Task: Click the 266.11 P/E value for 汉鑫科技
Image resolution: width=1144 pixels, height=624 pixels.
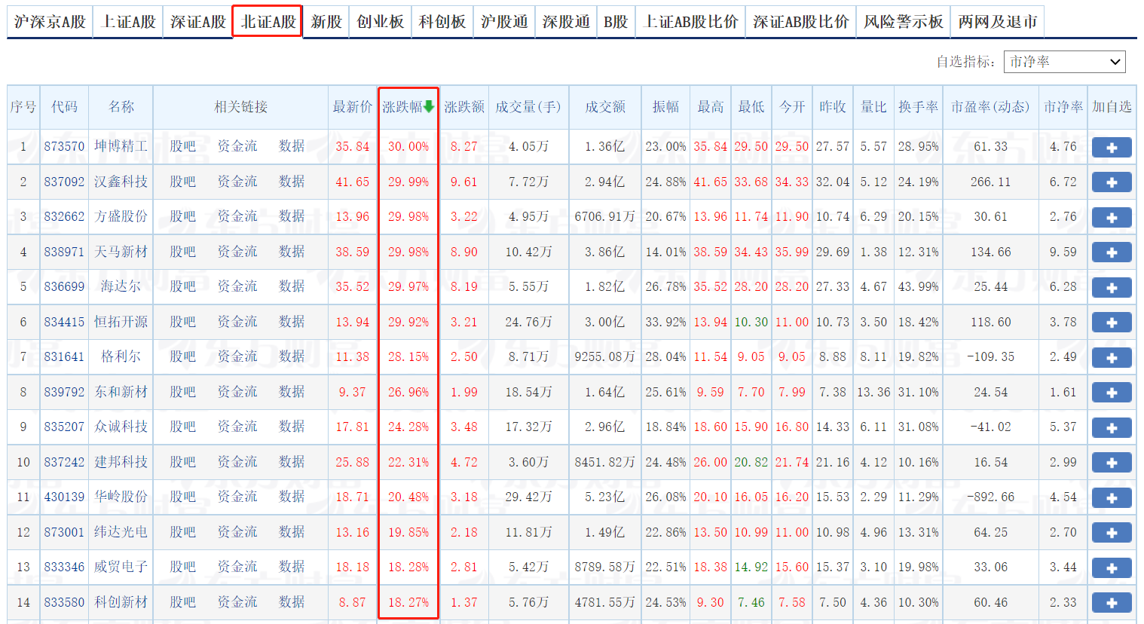Action: pyautogui.click(x=990, y=182)
